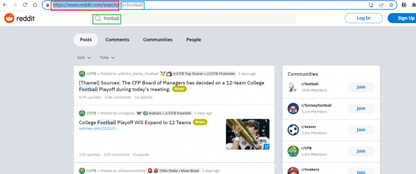Click the r/soccer ball avatar

pyautogui.click(x=293, y=130)
